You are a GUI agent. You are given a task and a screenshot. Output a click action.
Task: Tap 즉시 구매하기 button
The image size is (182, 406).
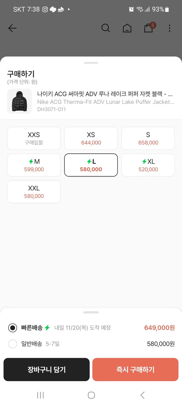[x=135, y=369]
